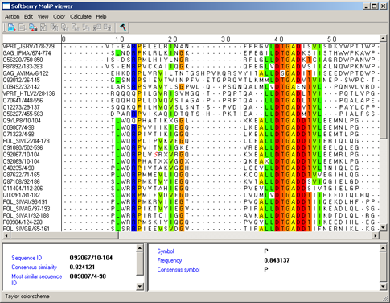Screen dimensions: 390x303
Task: Select sequence row POL_SIVGB/65-161
Action: pyautogui.click(x=27, y=229)
